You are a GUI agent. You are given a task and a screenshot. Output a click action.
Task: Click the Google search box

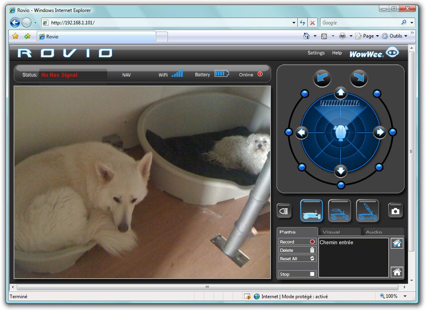[x=360, y=22]
